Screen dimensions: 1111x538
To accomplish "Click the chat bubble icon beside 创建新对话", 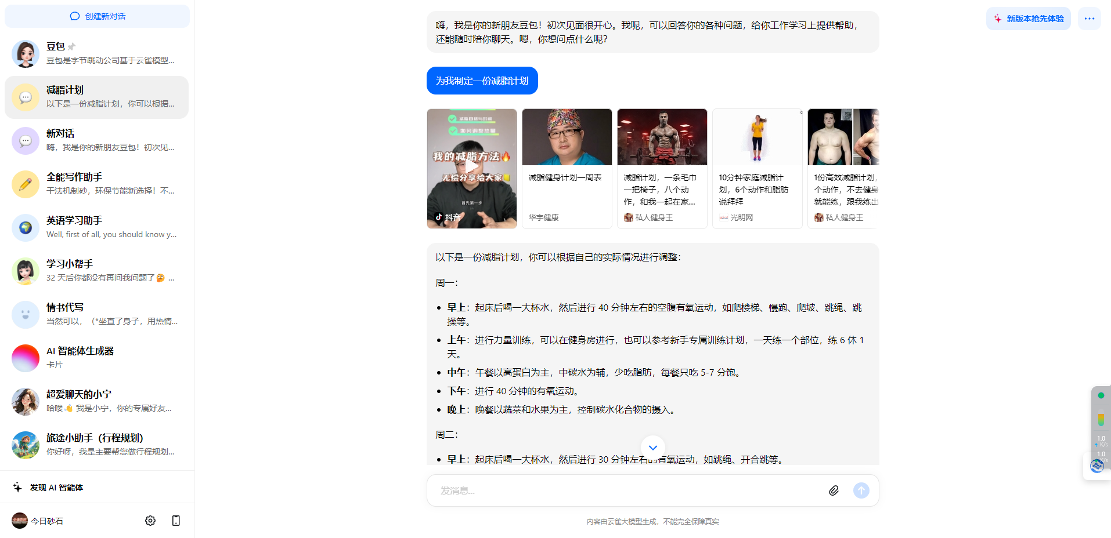I will pyautogui.click(x=74, y=16).
